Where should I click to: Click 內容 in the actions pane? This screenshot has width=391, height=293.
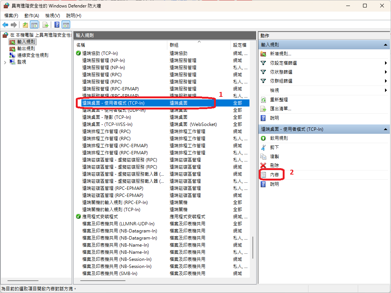(274, 175)
